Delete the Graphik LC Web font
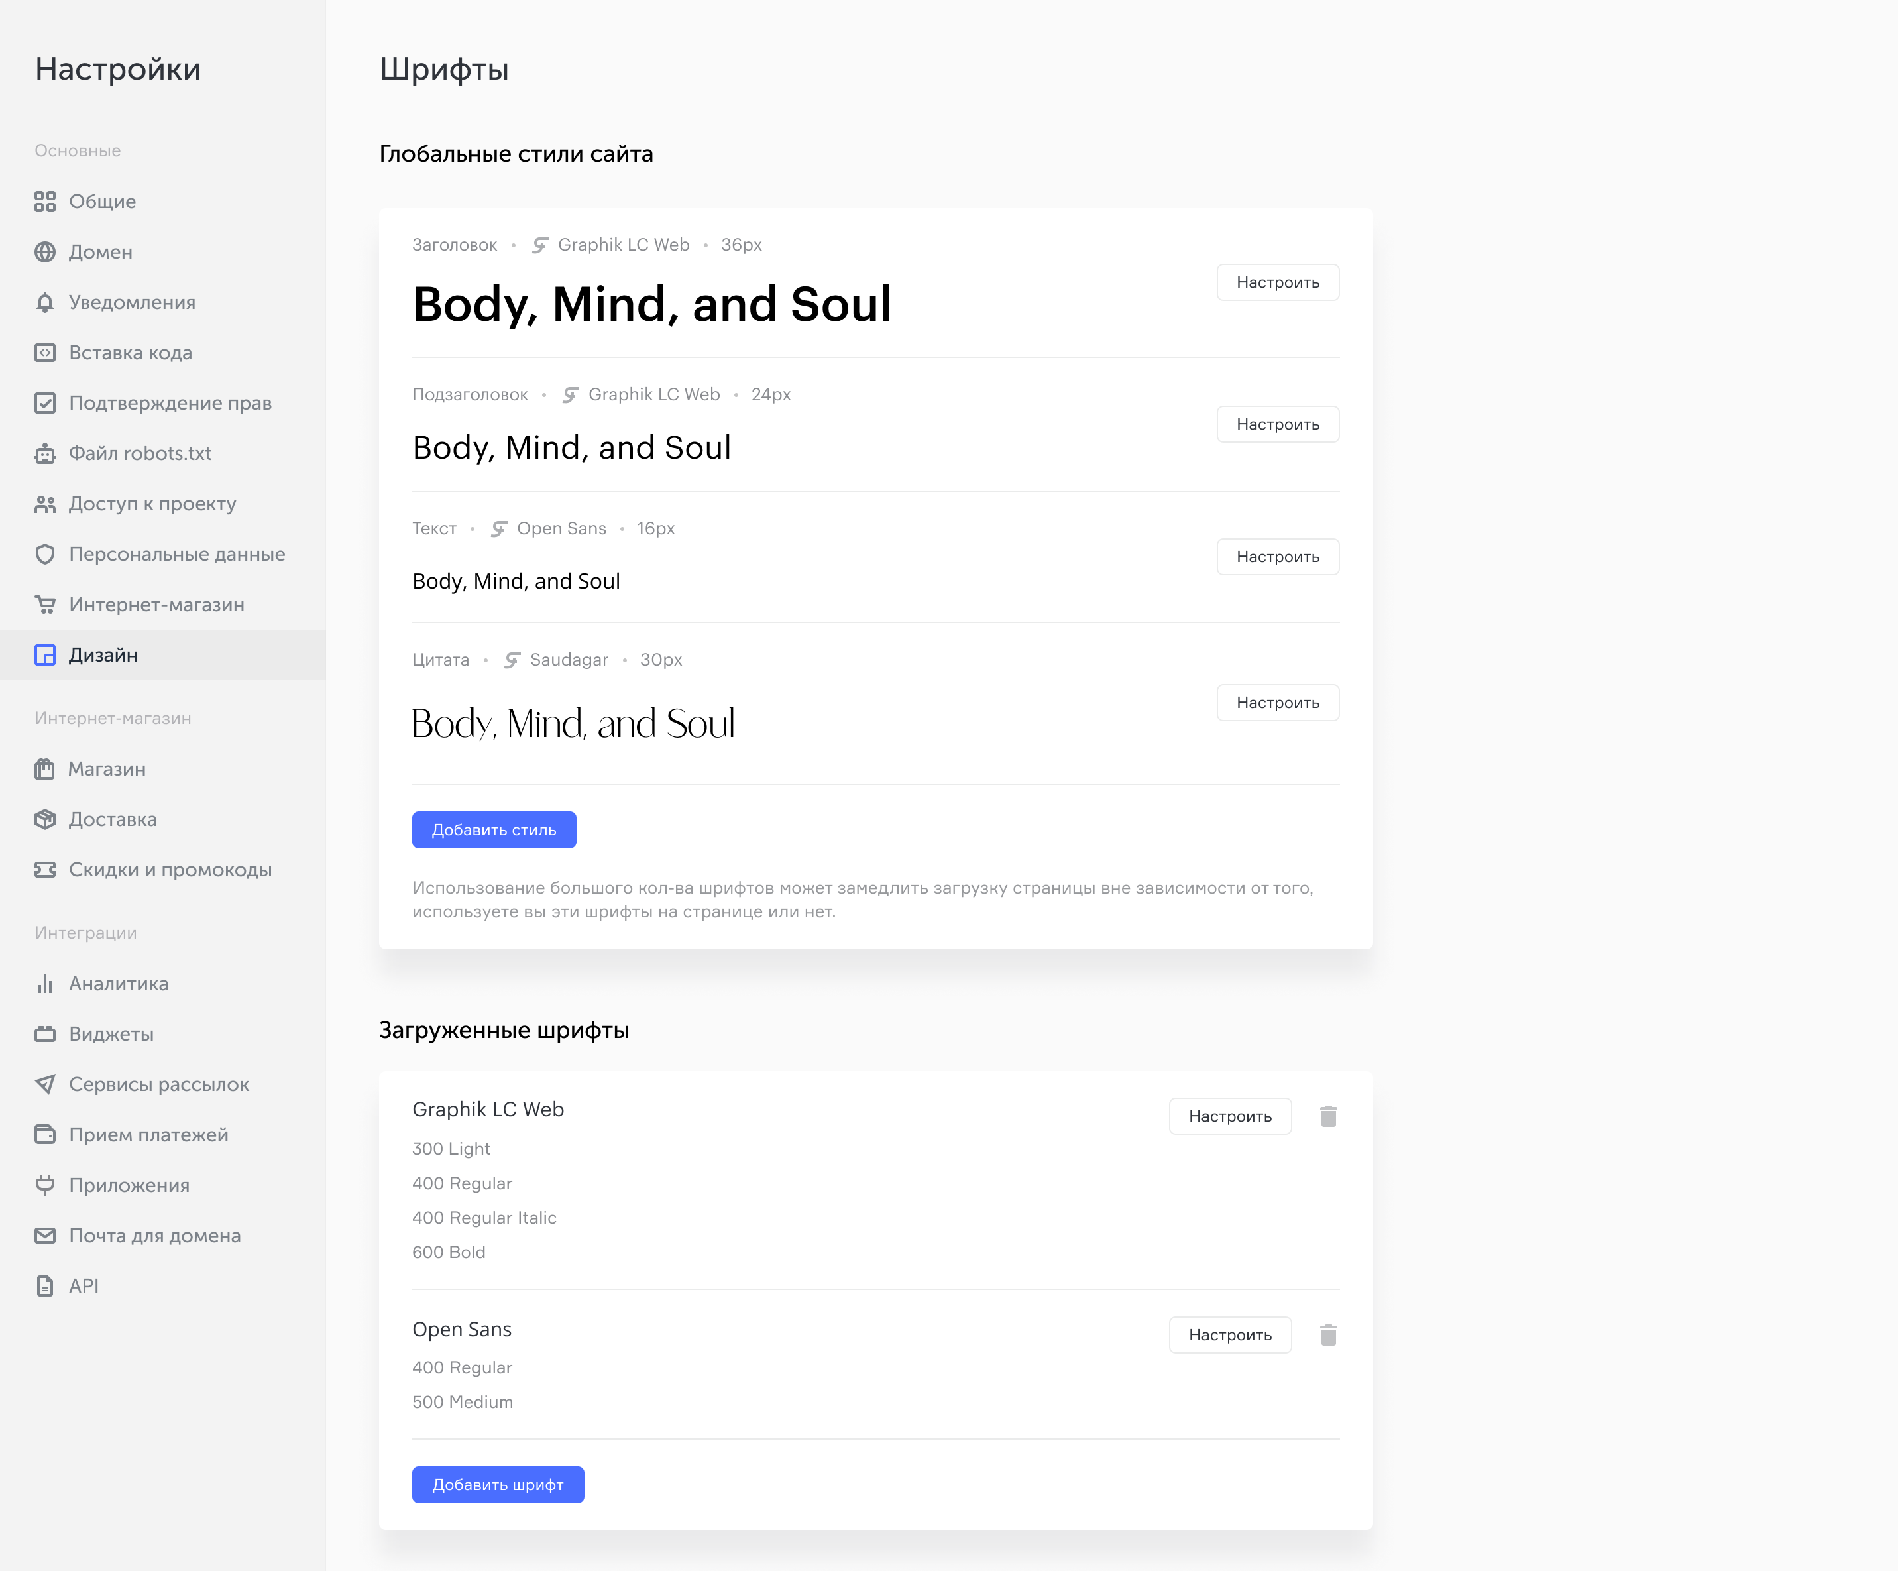1898x1571 pixels. [x=1327, y=1116]
